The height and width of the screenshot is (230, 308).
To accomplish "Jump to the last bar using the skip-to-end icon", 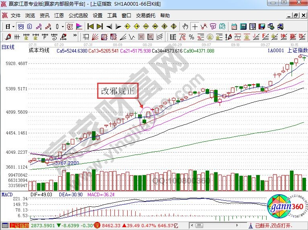I will point(100,26).
